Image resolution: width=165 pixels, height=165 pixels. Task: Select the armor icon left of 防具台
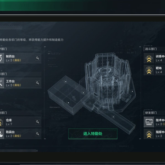pyautogui.click(x=2, y=134)
